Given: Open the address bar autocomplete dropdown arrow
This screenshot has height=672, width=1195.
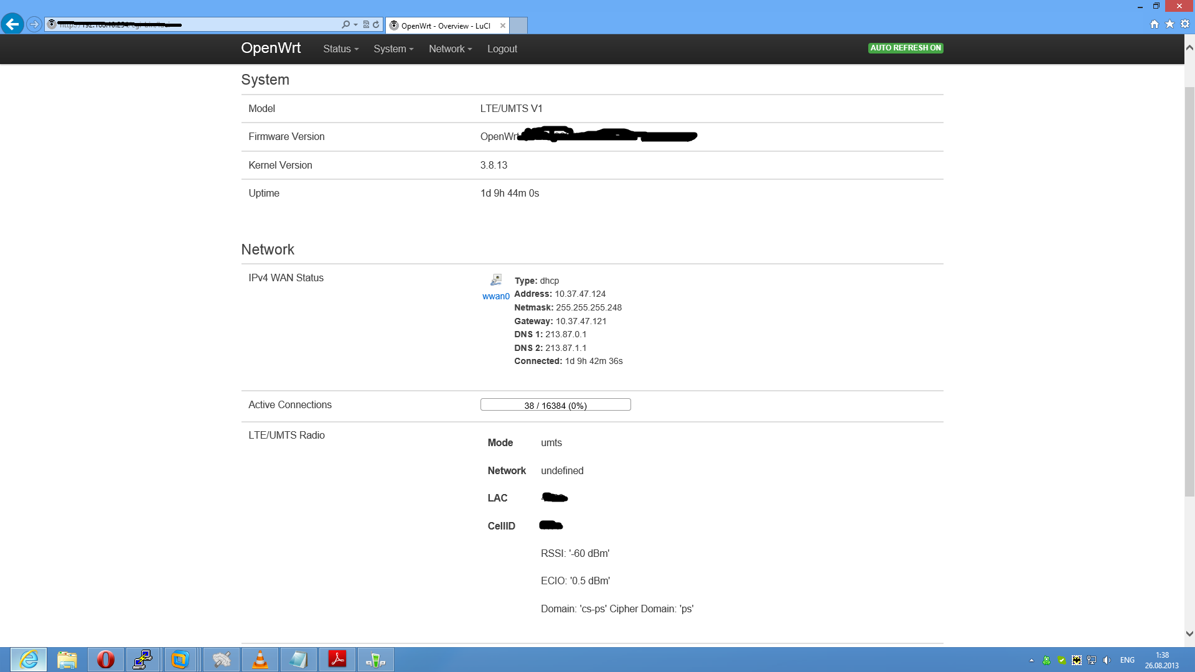Looking at the screenshot, I should point(355,25).
